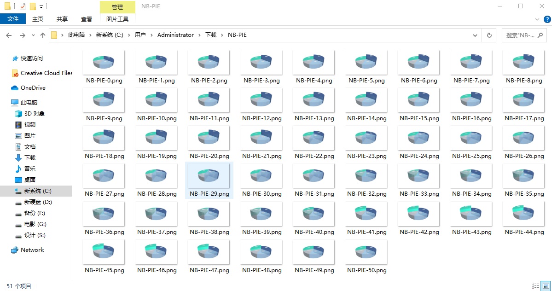Switch to details list view icon
The height and width of the screenshot is (291, 552).
[535, 286]
